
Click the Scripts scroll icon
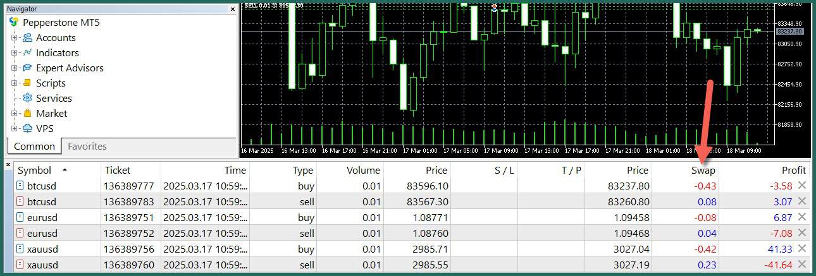tap(27, 83)
